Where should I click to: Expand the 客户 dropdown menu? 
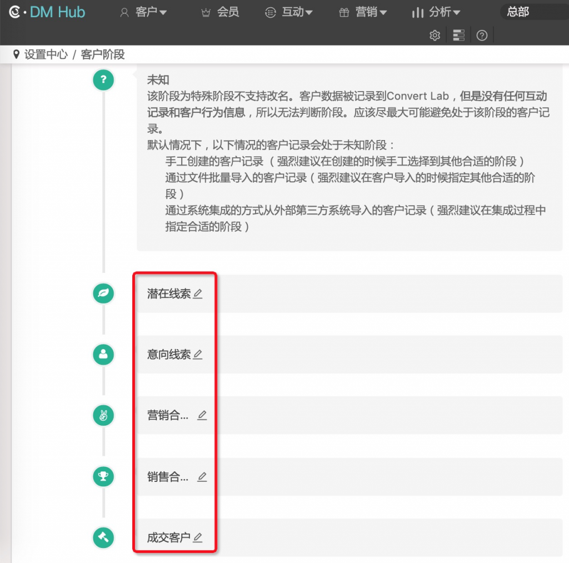(144, 12)
